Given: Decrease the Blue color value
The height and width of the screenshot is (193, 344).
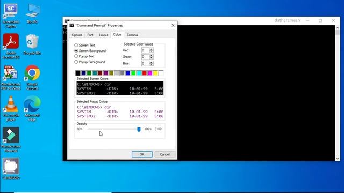Looking at the screenshot, I should (x=152, y=65).
